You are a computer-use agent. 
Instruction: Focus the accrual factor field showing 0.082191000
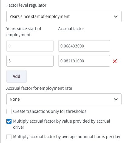[84, 61]
